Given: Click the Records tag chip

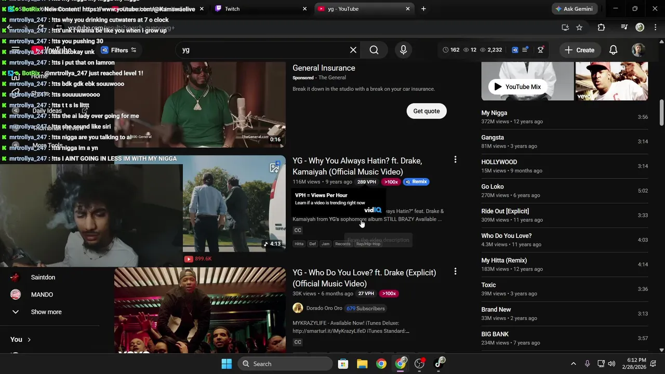Looking at the screenshot, I should tap(343, 244).
